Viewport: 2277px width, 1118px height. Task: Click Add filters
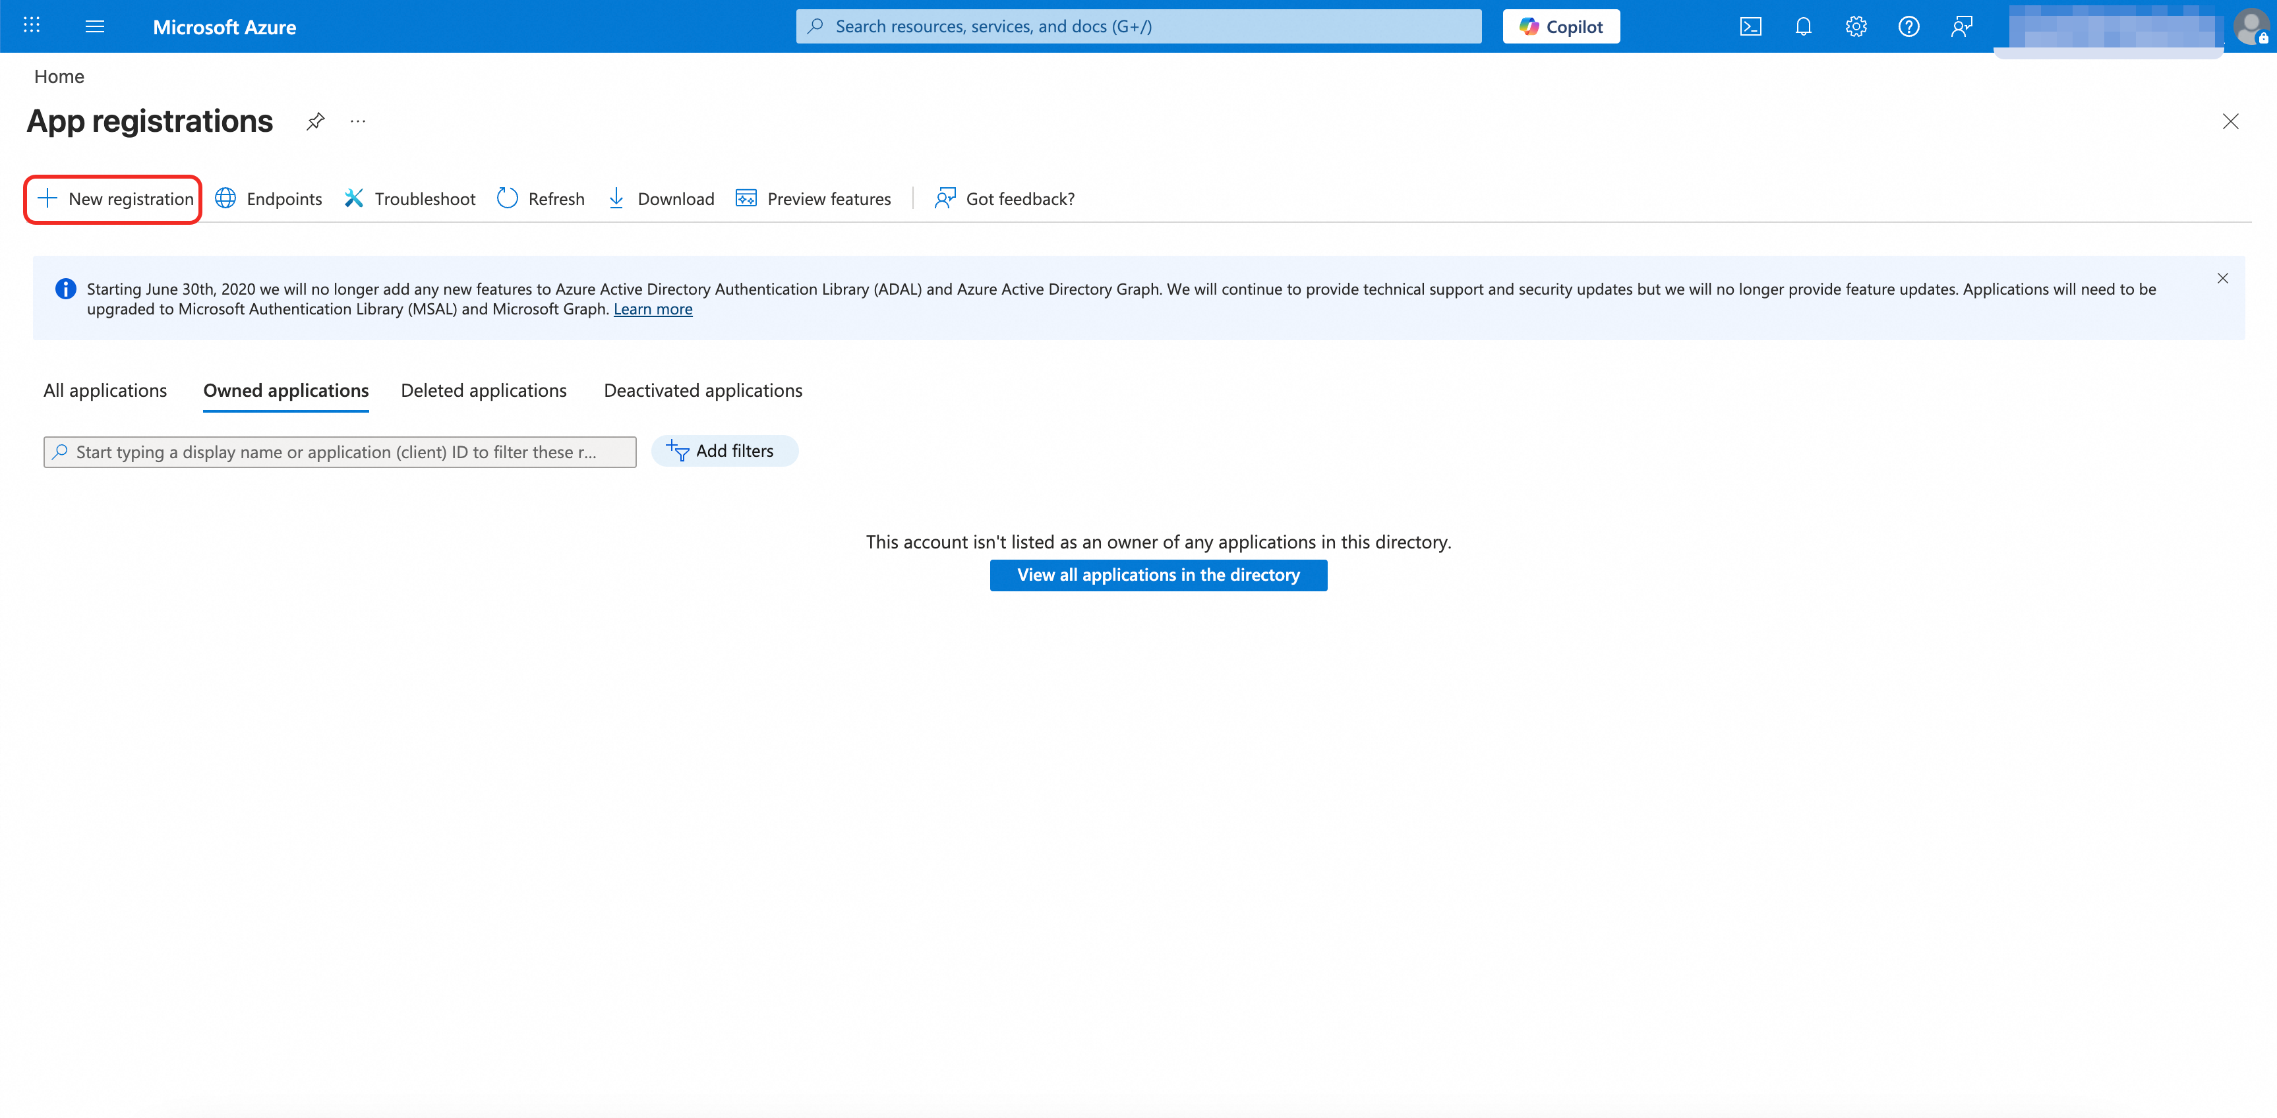[x=724, y=451]
